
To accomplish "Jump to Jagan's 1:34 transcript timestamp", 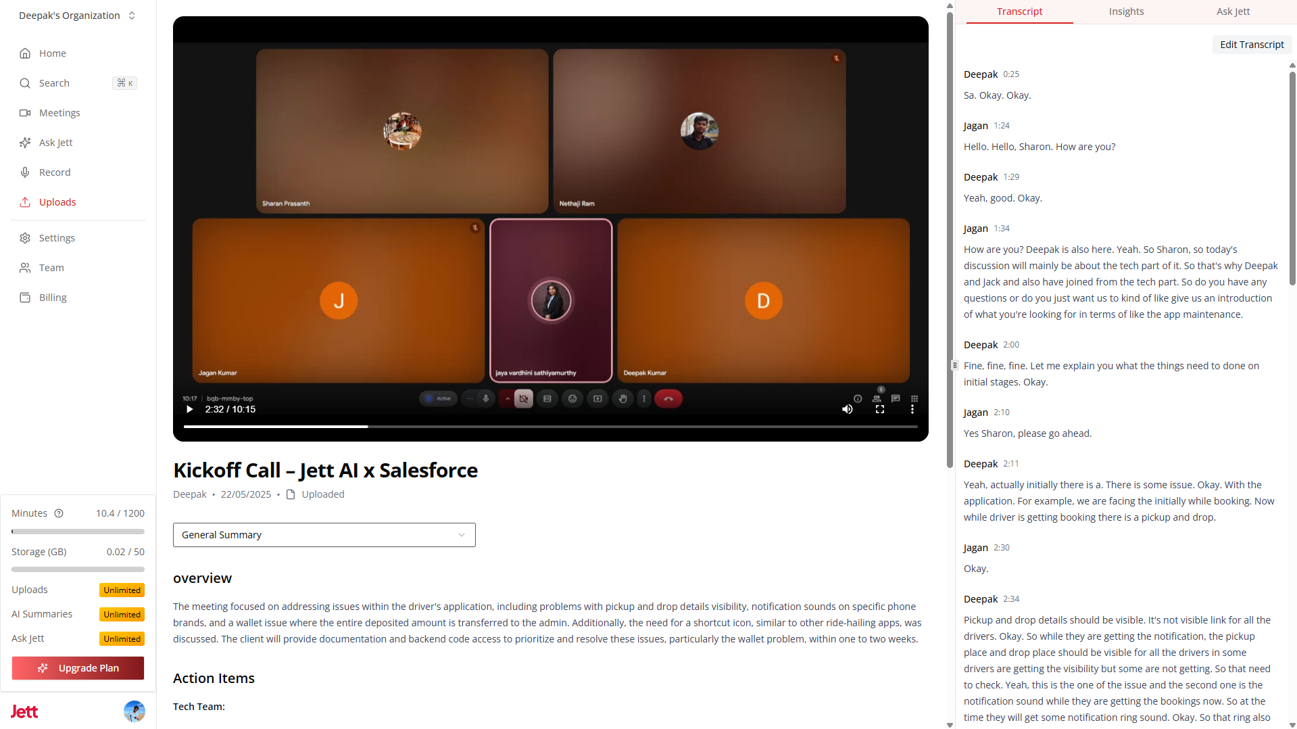I will click(1002, 229).
